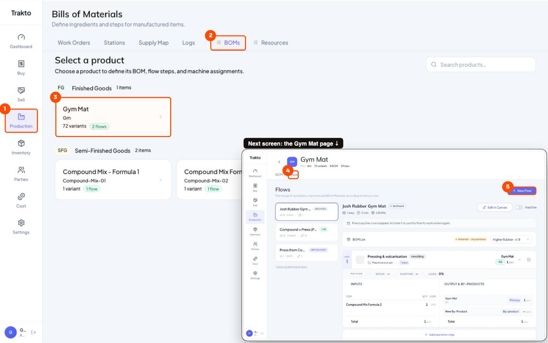548x343 pixels.
Task: Click into the Search products field
Action: [481, 65]
